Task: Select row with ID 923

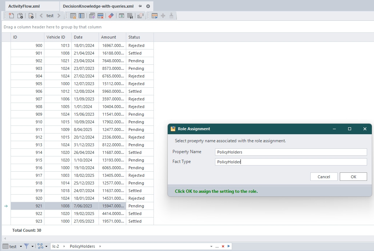Action: pyautogui.click(x=82, y=221)
